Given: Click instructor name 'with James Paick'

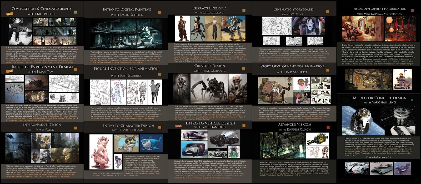Looking at the screenshot, I should 41,130.
